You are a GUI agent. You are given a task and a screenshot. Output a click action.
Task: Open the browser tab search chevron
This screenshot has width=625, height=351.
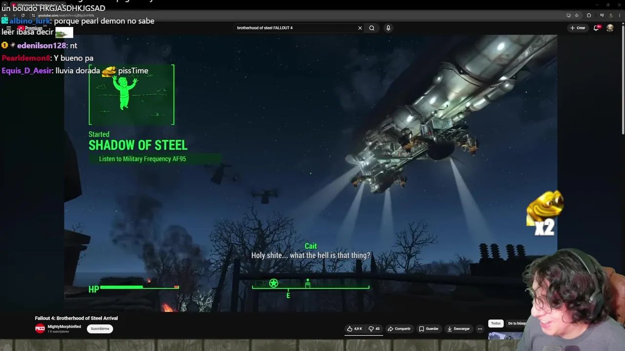coord(4,5)
